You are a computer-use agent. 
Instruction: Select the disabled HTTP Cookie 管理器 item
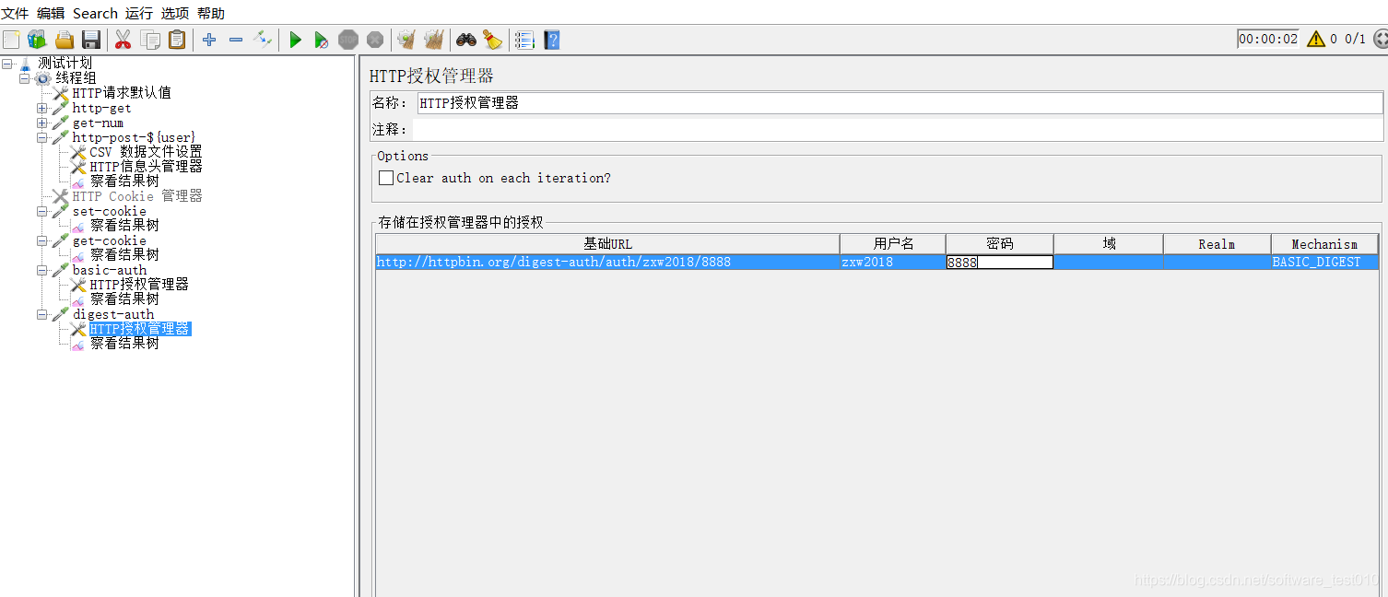[137, 196]
